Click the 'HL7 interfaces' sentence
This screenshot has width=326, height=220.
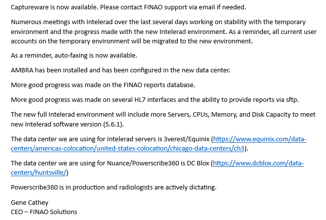(x=155, y=100)
